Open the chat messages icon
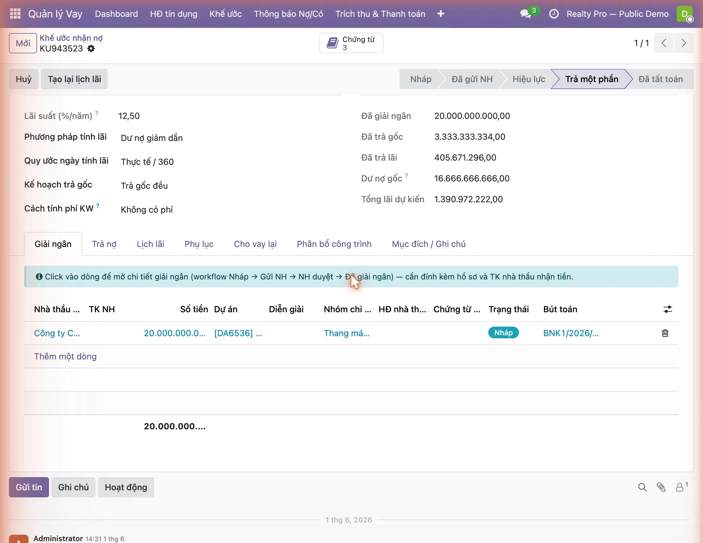The width and height of the screenshot is (703, 543). [x=525, y=14]
